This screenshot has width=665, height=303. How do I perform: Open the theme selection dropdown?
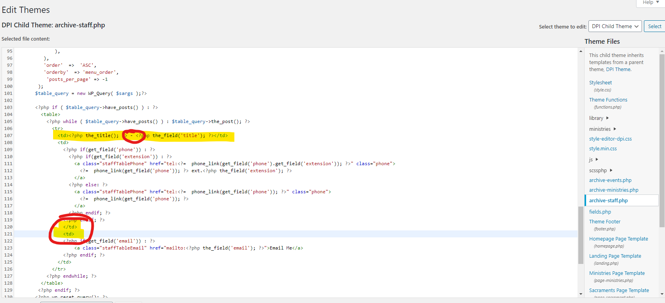(615, 26)
